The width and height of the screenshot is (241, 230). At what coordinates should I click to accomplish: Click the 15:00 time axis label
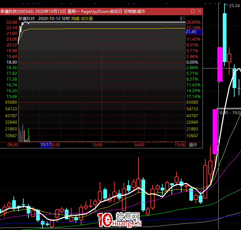coord(180,145)
